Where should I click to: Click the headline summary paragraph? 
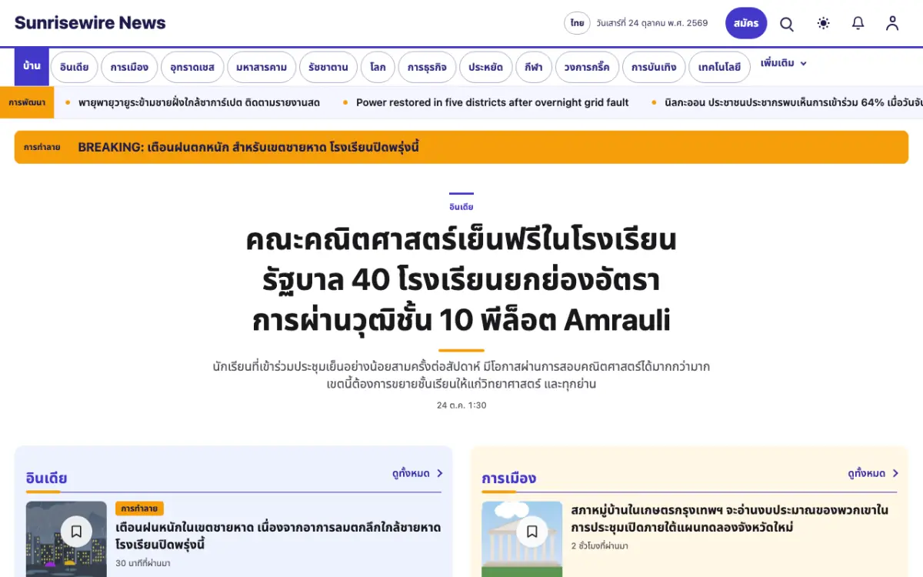[x=461, y=375]
